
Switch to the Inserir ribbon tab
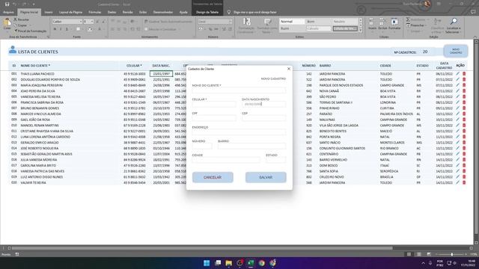49,12
